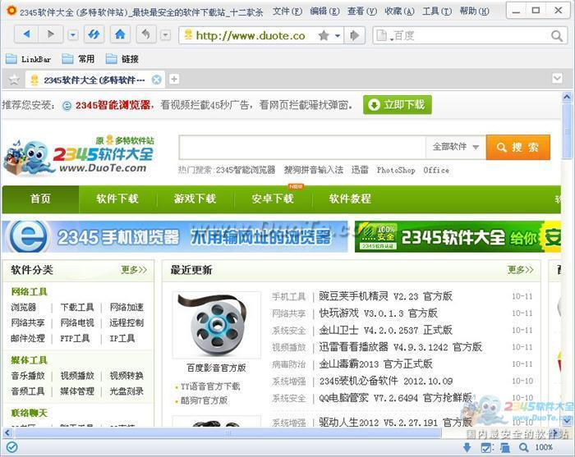This screenshot has width=575, height=457.
Task: Open the 查看(V) menu
Action: coord(362,11)
